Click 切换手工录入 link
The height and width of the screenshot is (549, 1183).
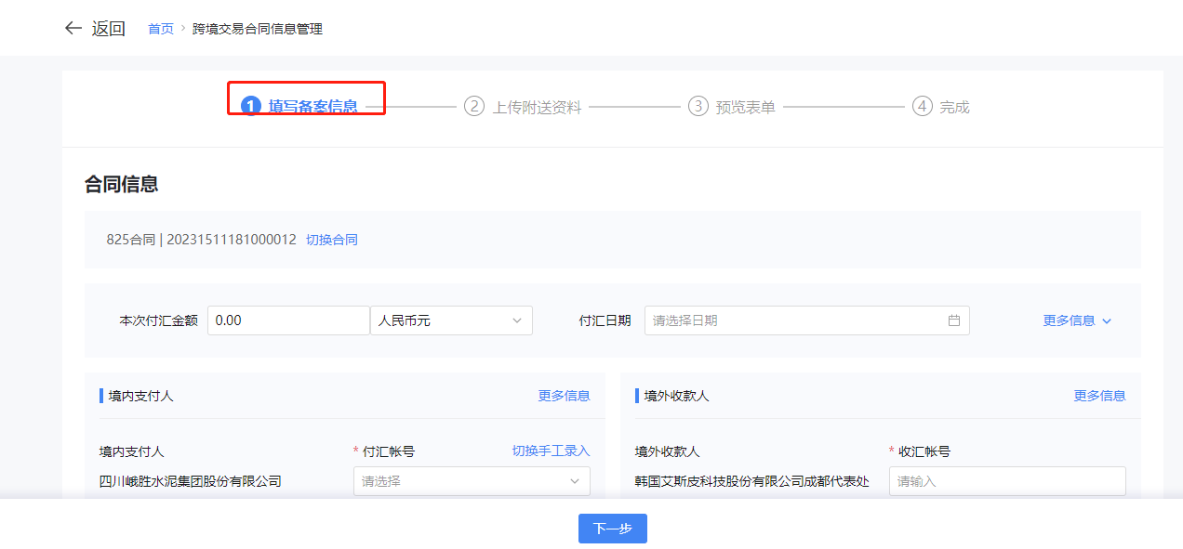[x=551, y=451]
